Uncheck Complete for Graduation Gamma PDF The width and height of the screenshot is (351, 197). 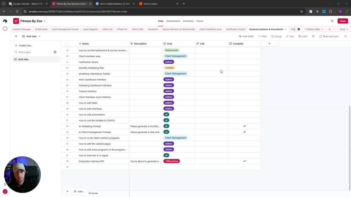coord(244,161)
